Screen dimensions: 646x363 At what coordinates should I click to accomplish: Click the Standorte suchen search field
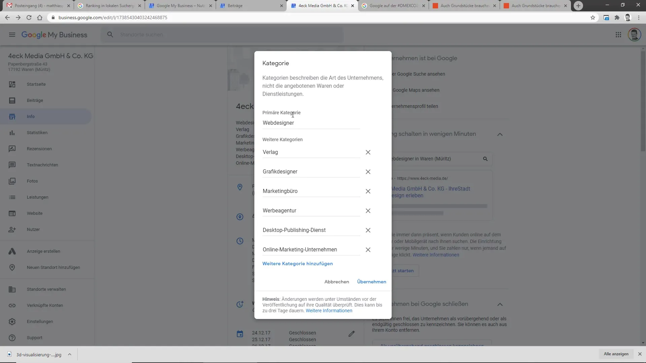[222, 35]
